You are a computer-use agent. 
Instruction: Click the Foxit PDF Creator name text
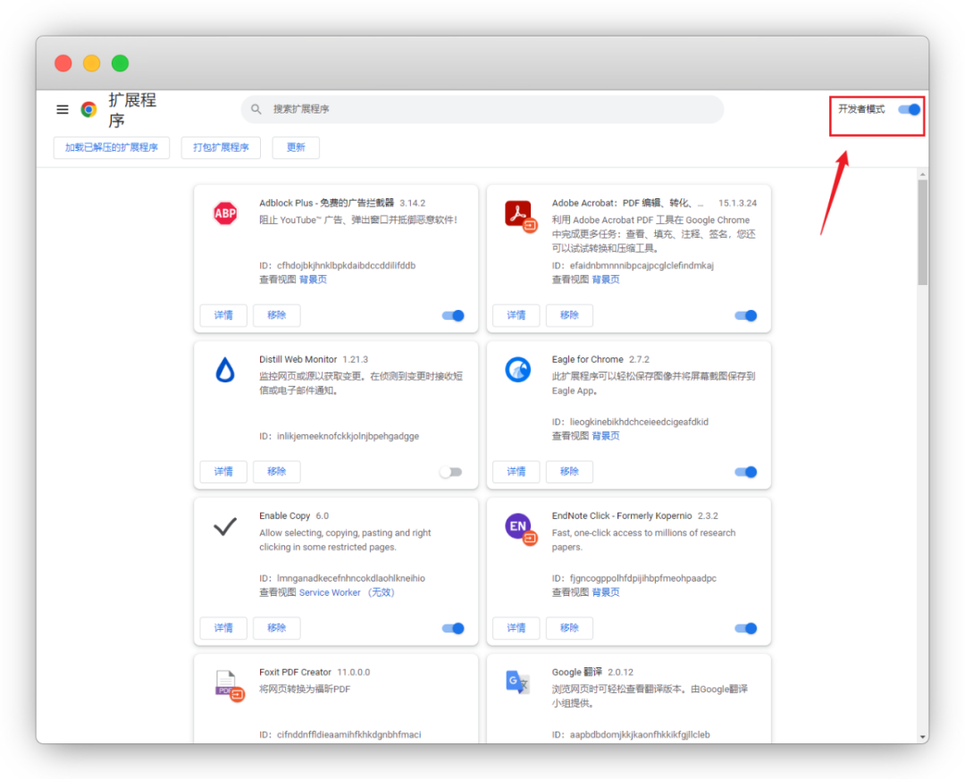[296, 672]
